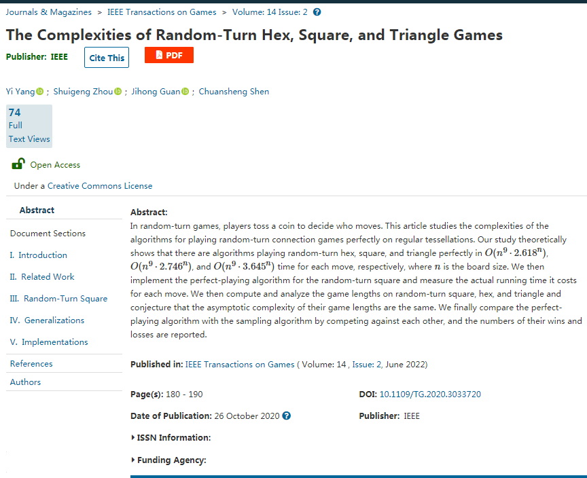Click the info icon beside Date of Publication
587x478 pixels.
(x=287, y=416)
